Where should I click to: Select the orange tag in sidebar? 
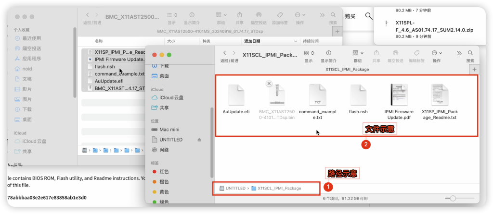[x=160, y=182]
